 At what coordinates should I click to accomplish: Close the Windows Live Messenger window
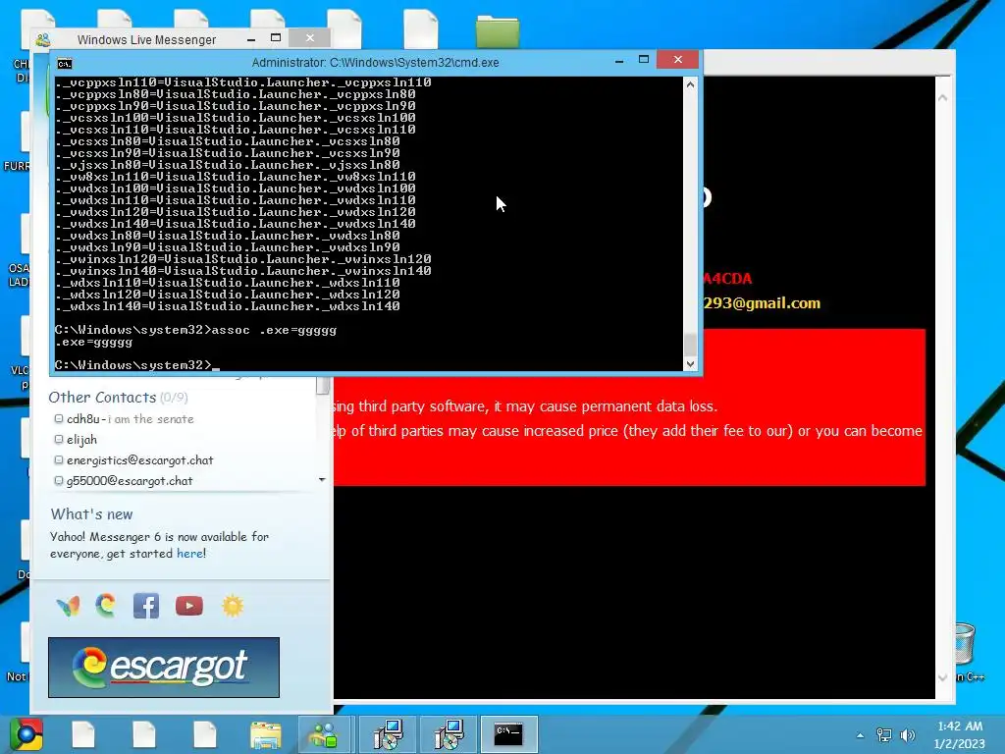[x=310, y=38]
